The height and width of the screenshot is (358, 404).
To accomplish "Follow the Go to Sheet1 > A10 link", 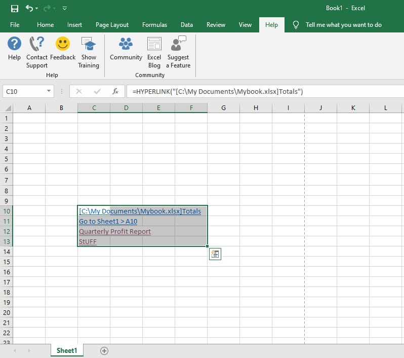I will tap(108, 222).
